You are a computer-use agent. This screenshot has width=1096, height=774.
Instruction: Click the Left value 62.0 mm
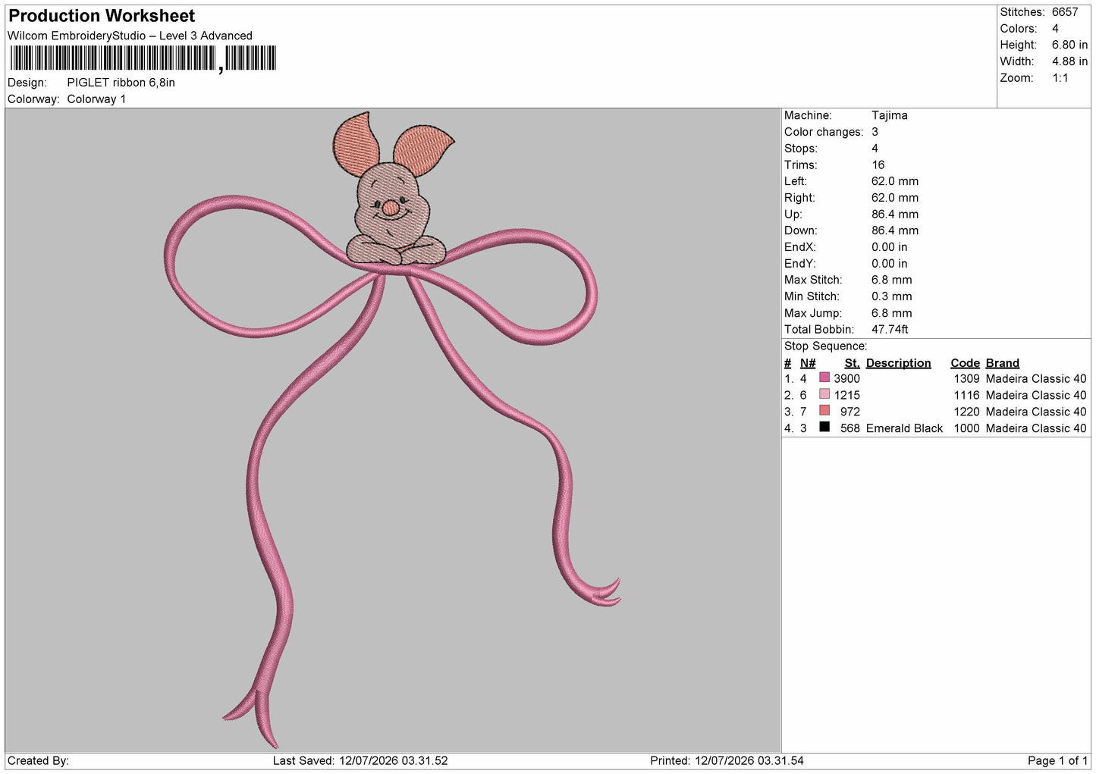pos(895,181)
